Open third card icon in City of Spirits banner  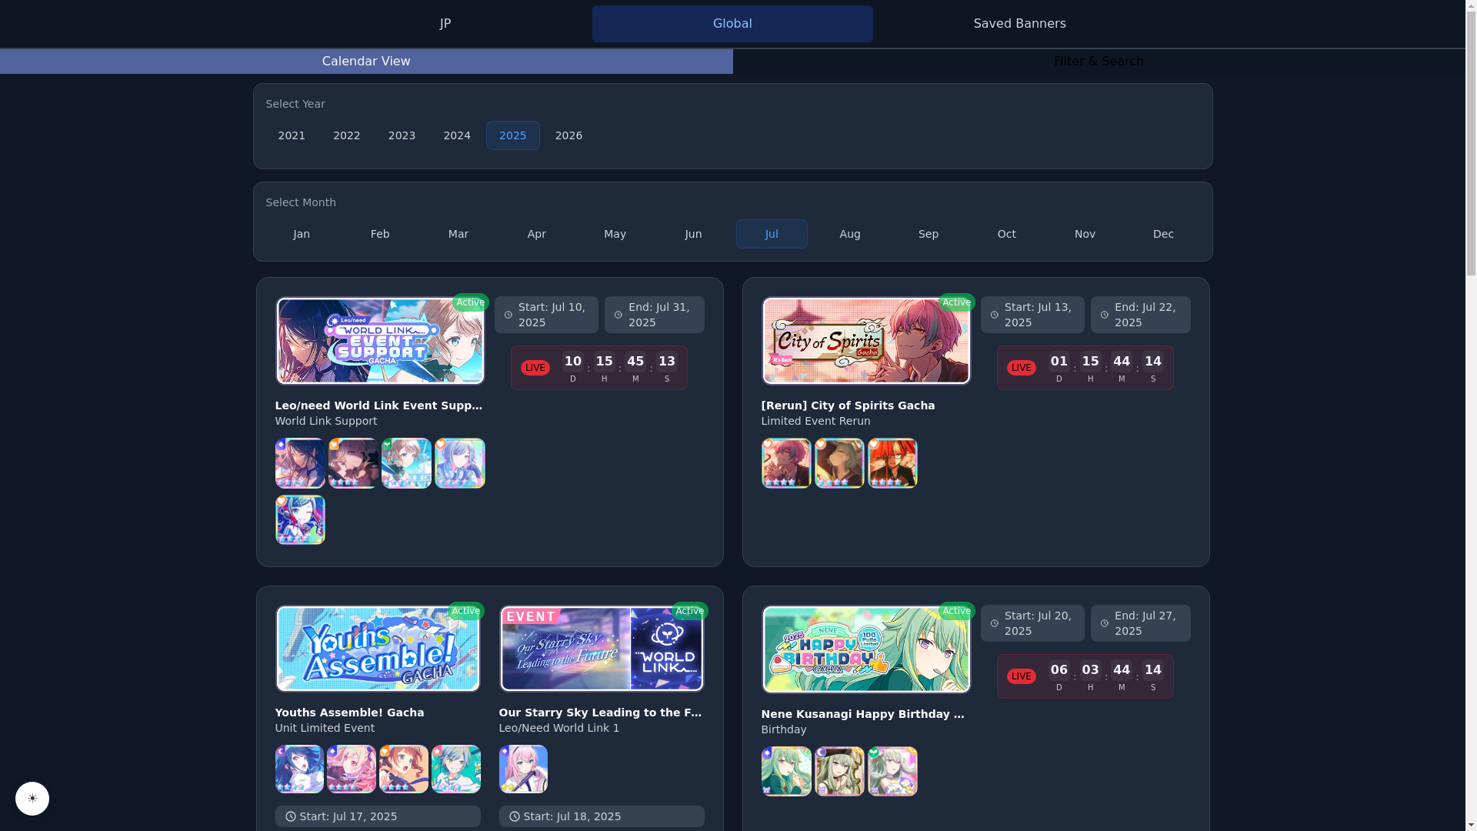892,463
